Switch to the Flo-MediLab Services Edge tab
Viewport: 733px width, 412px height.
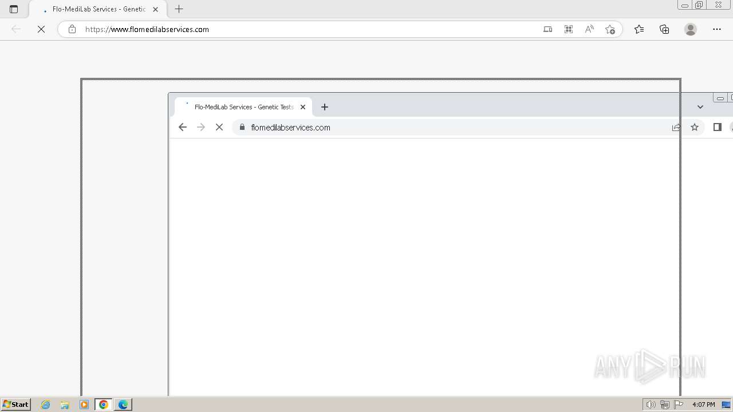pos(98,9)
